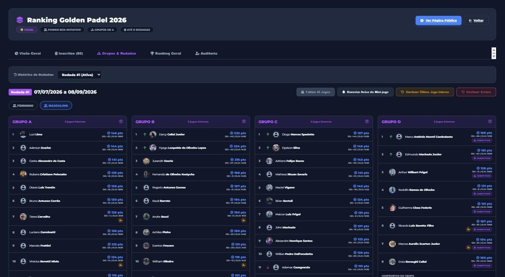This screenshot has height=277, width=505.
Task: Click Dyeison Silva's avatar image
Action: pos(276,148)
